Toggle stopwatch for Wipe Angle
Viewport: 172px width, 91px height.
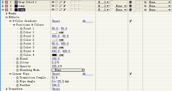(17, 81)
